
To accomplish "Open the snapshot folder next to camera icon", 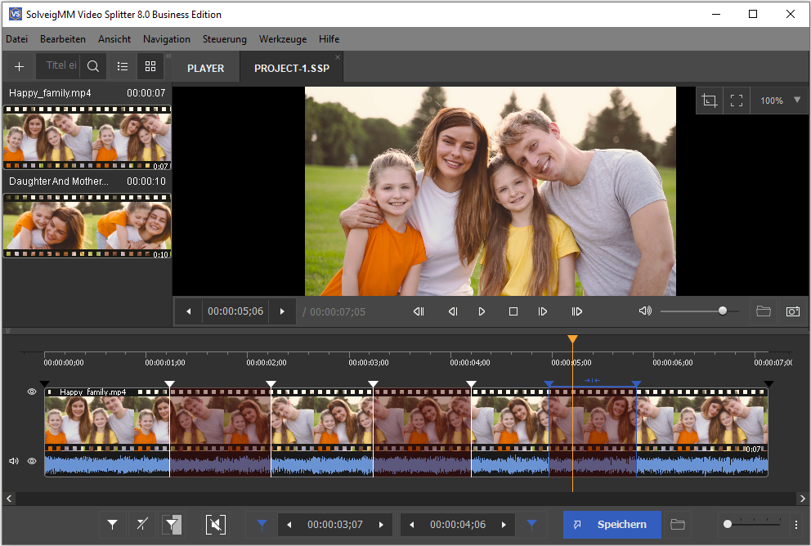I will coord(764,311).
